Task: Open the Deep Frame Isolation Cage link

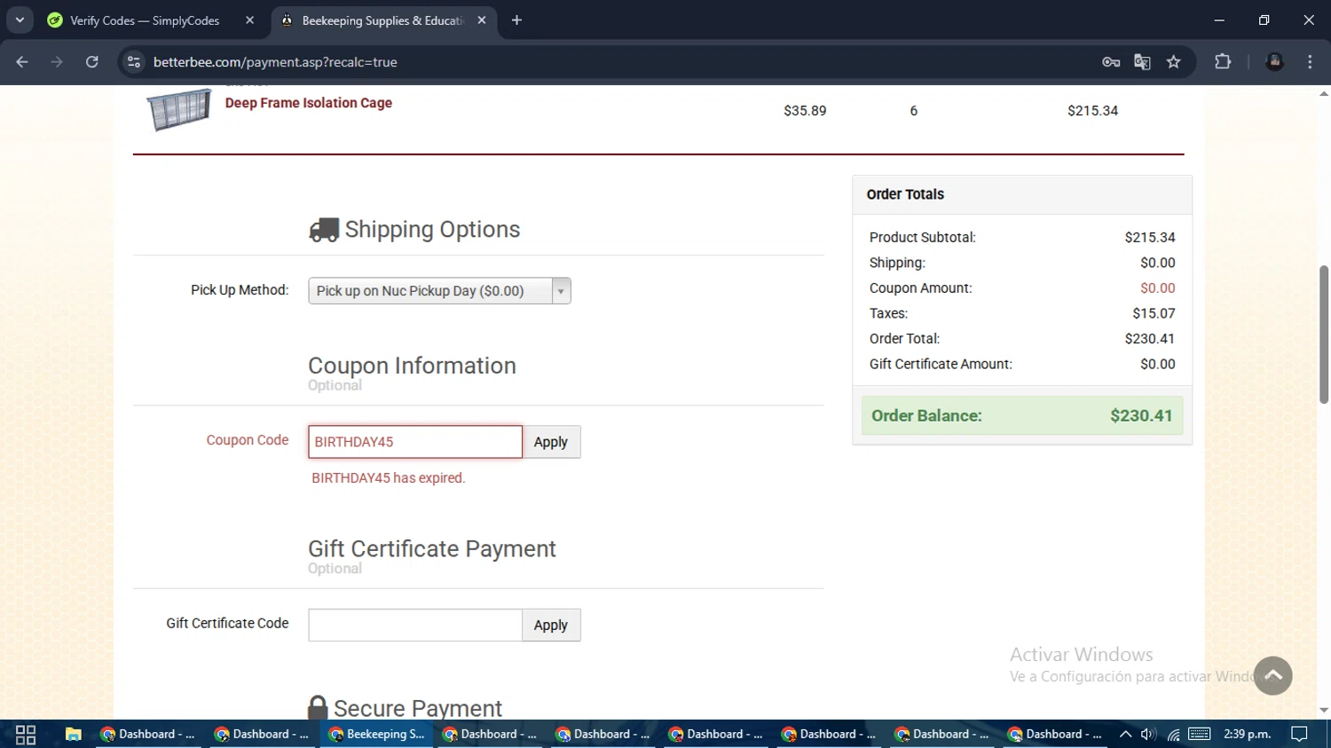Action: pyautogui.click(x=308, y=103)
